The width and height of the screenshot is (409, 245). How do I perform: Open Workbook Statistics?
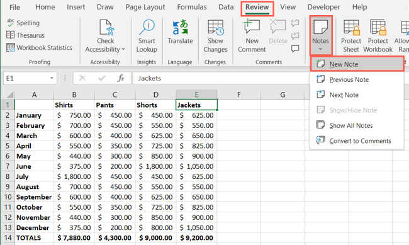(39, 47)
